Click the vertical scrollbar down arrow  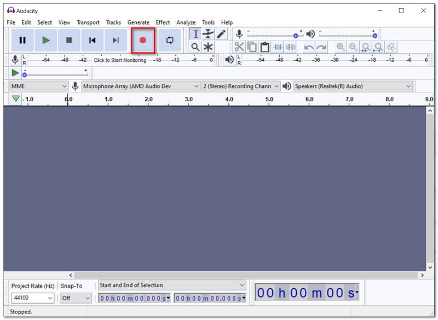[x=430, y=267]
